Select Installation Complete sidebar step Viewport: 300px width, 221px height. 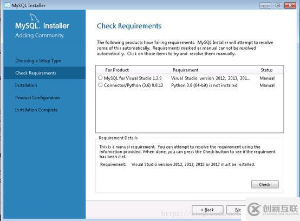tap(36, 110)
